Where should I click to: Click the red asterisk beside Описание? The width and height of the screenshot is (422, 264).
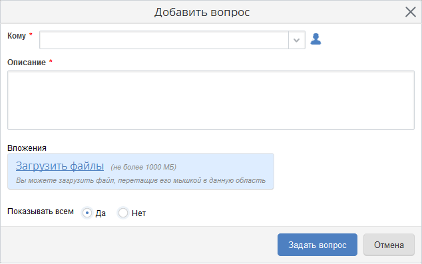51,62
